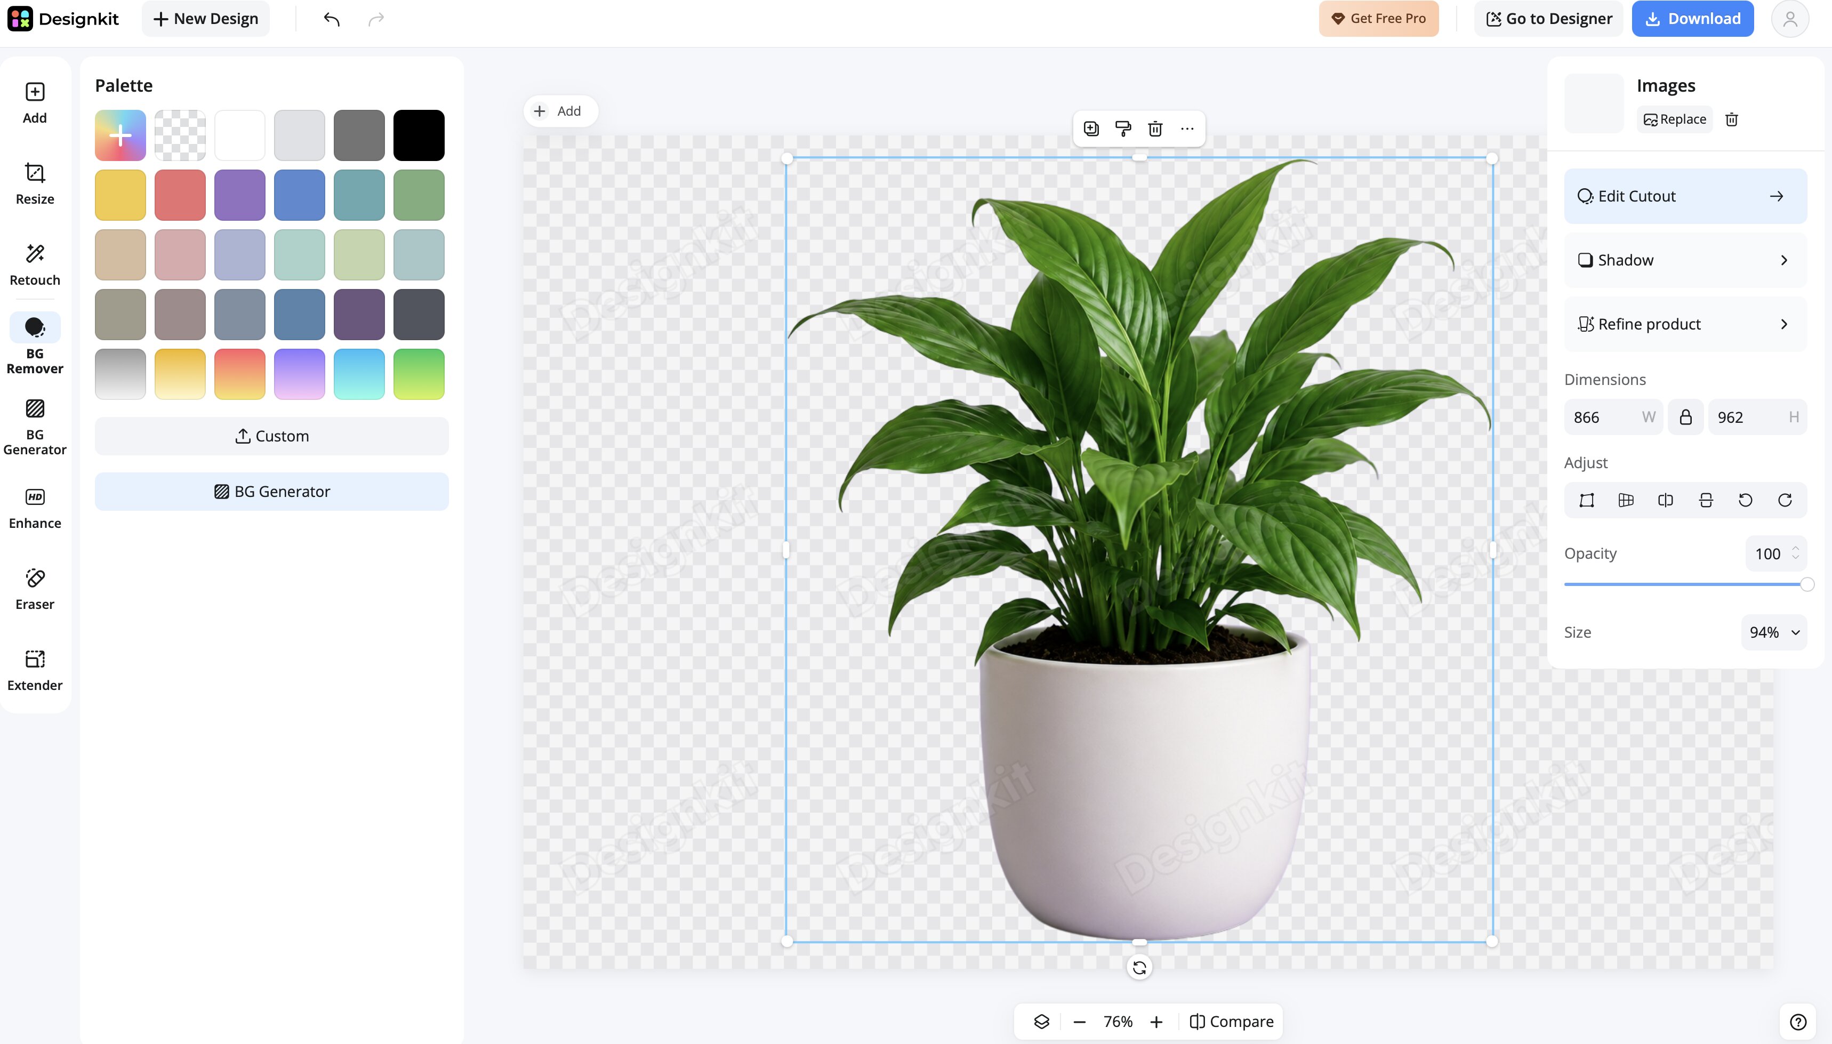Click Replace image button

pos(1674,120)
